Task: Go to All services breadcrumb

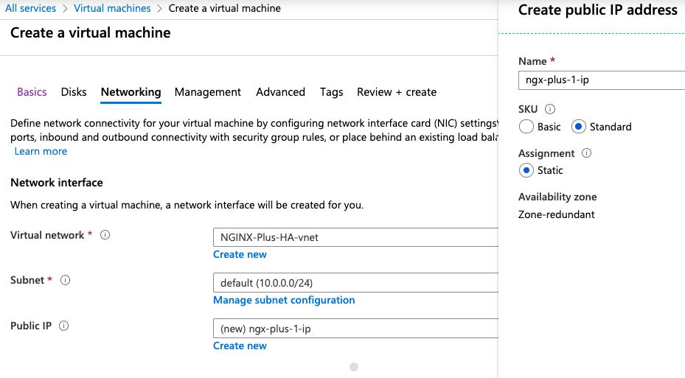Action: coord(30,8)
